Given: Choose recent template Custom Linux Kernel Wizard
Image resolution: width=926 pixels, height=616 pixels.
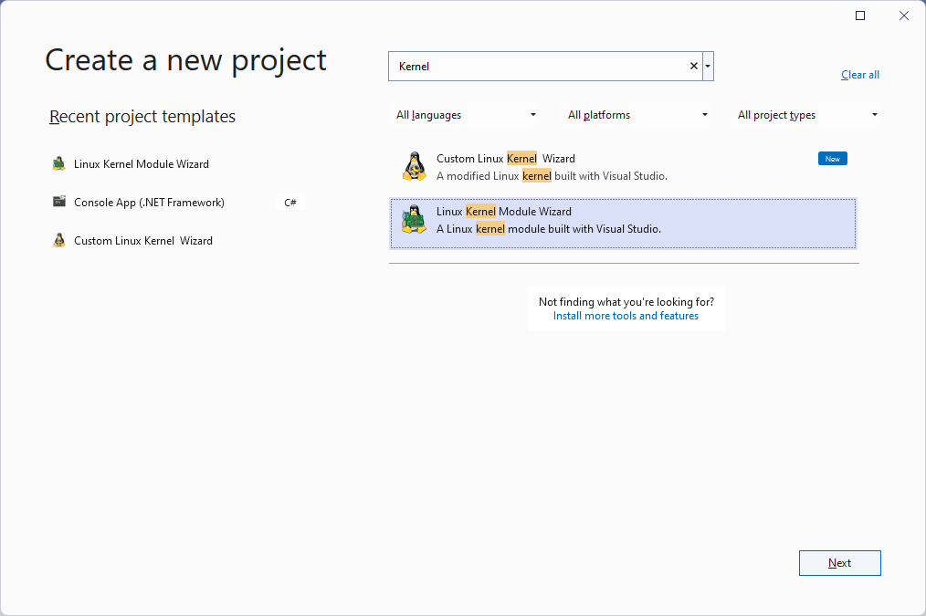Looking at the screenshot, I should coord(177,241).
